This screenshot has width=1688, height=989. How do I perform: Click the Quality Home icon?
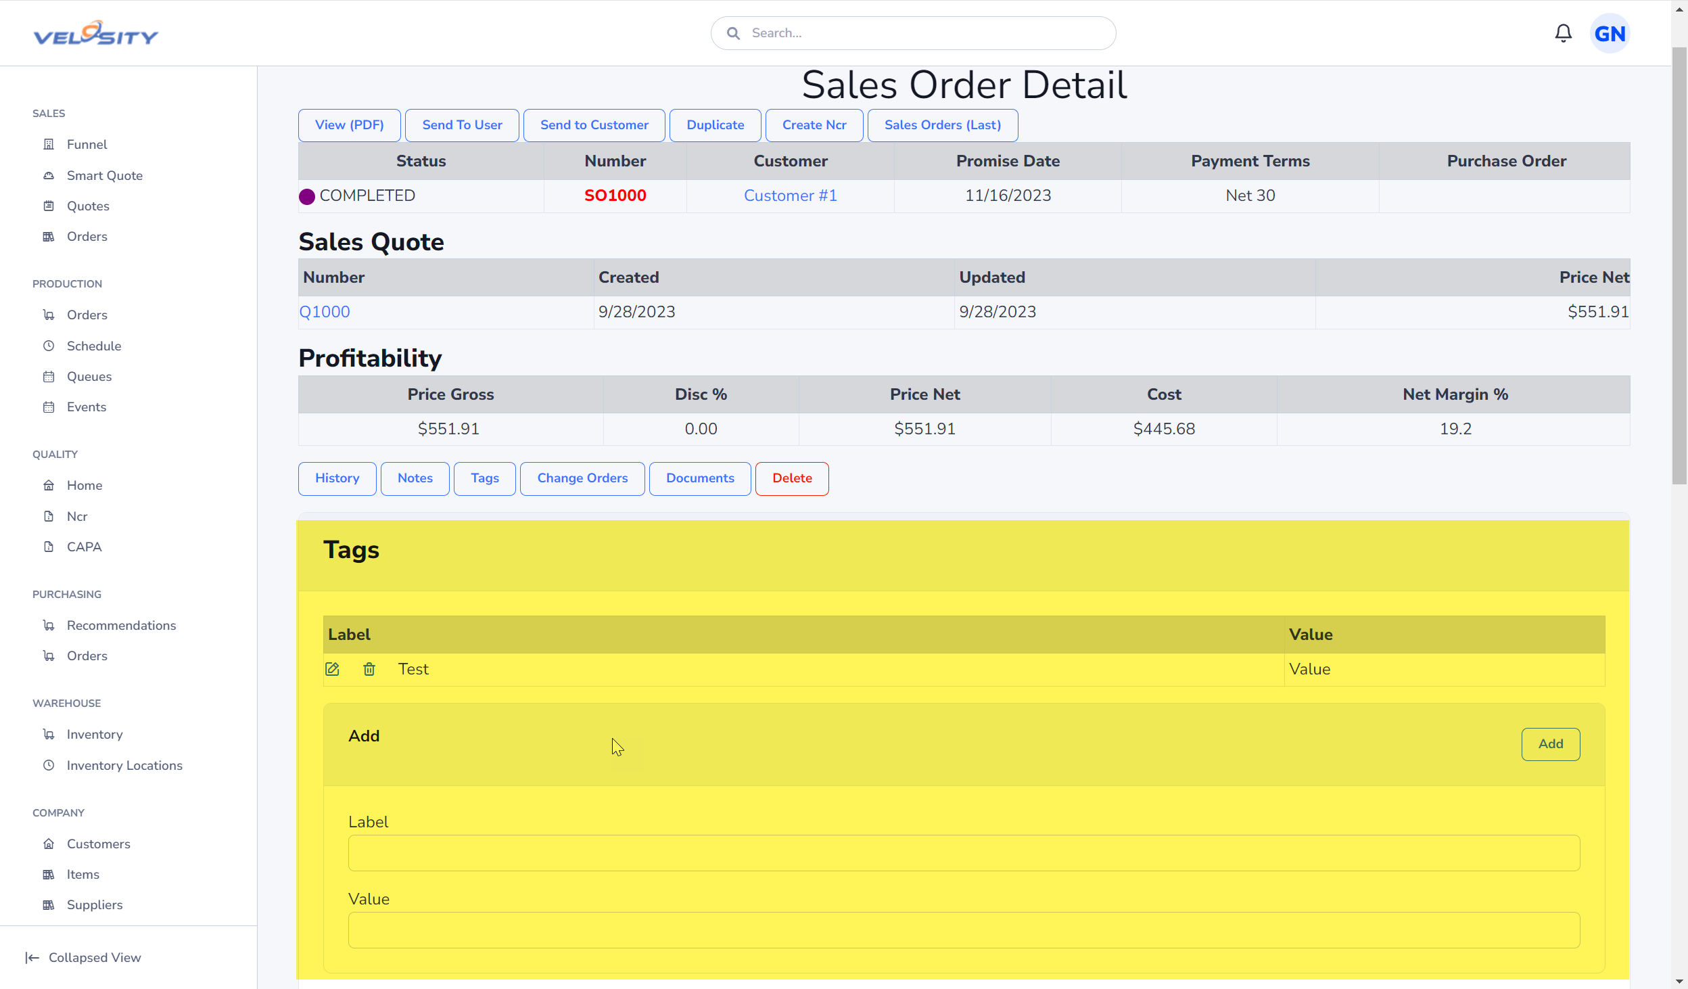tap(49, 485)
